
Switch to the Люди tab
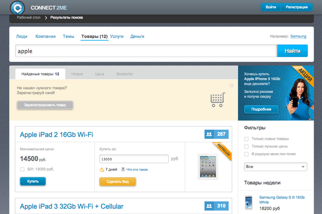click(22, 37)
